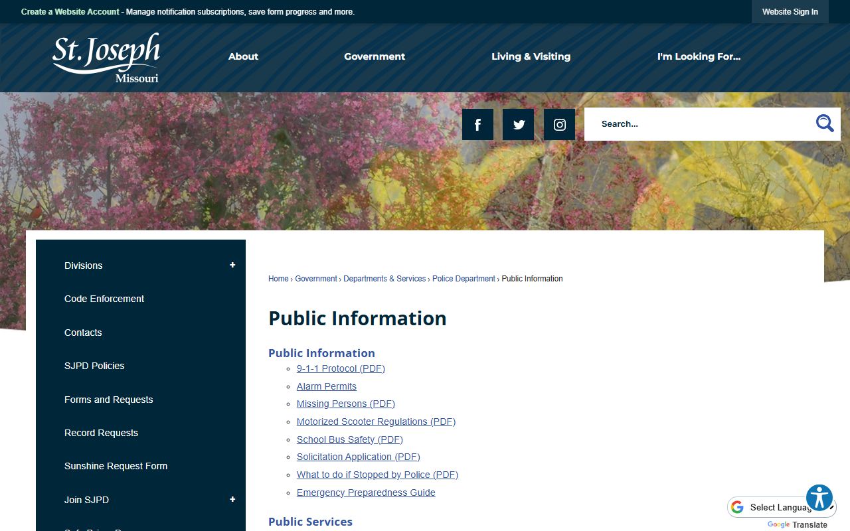Go to Police Department breadcrumb

click(x=464, y=279)
